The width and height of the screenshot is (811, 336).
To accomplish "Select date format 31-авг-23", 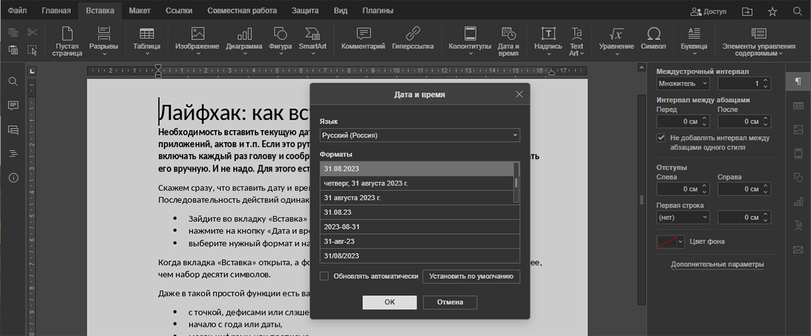I will tap(420, 242).
